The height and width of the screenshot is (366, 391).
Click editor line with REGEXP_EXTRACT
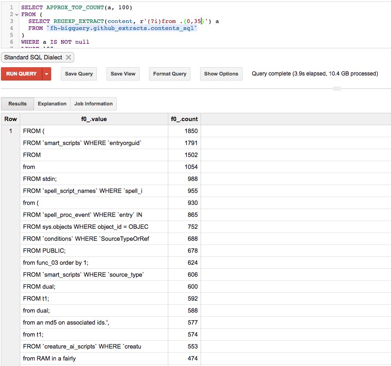124,22
